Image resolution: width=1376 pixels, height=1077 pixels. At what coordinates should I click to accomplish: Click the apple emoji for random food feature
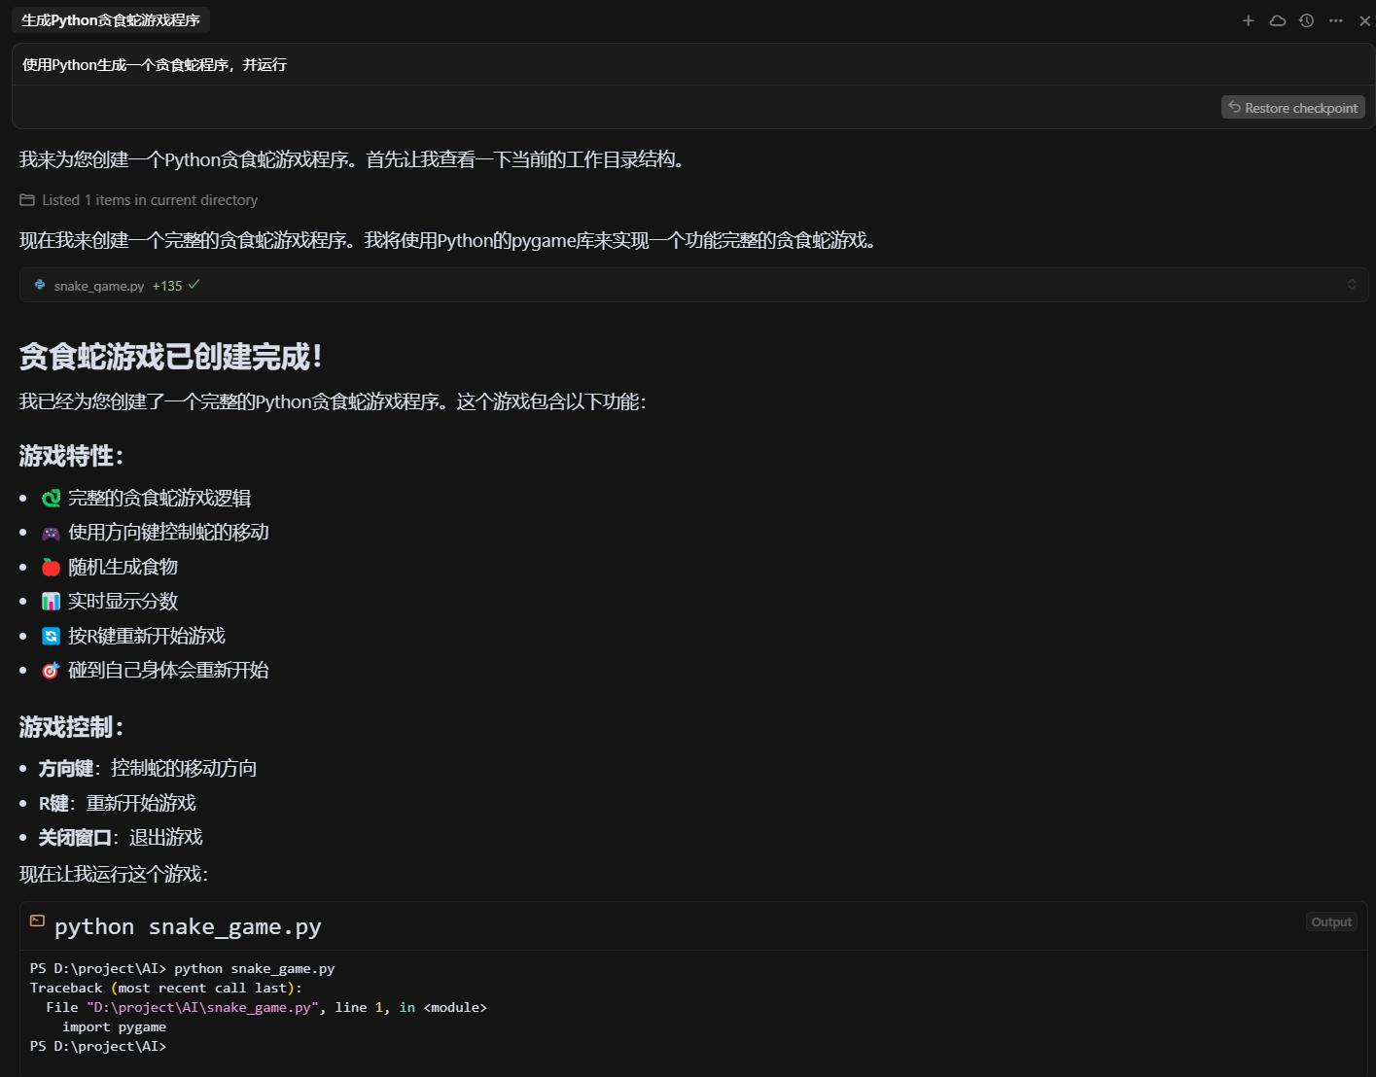point(51,567)
